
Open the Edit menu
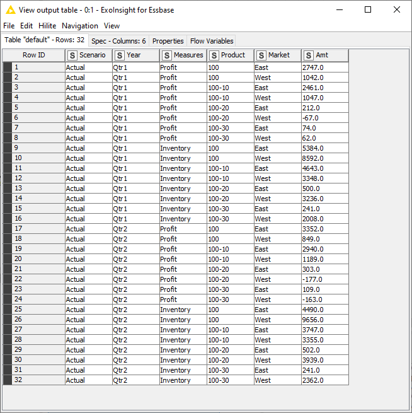point(26,26)
